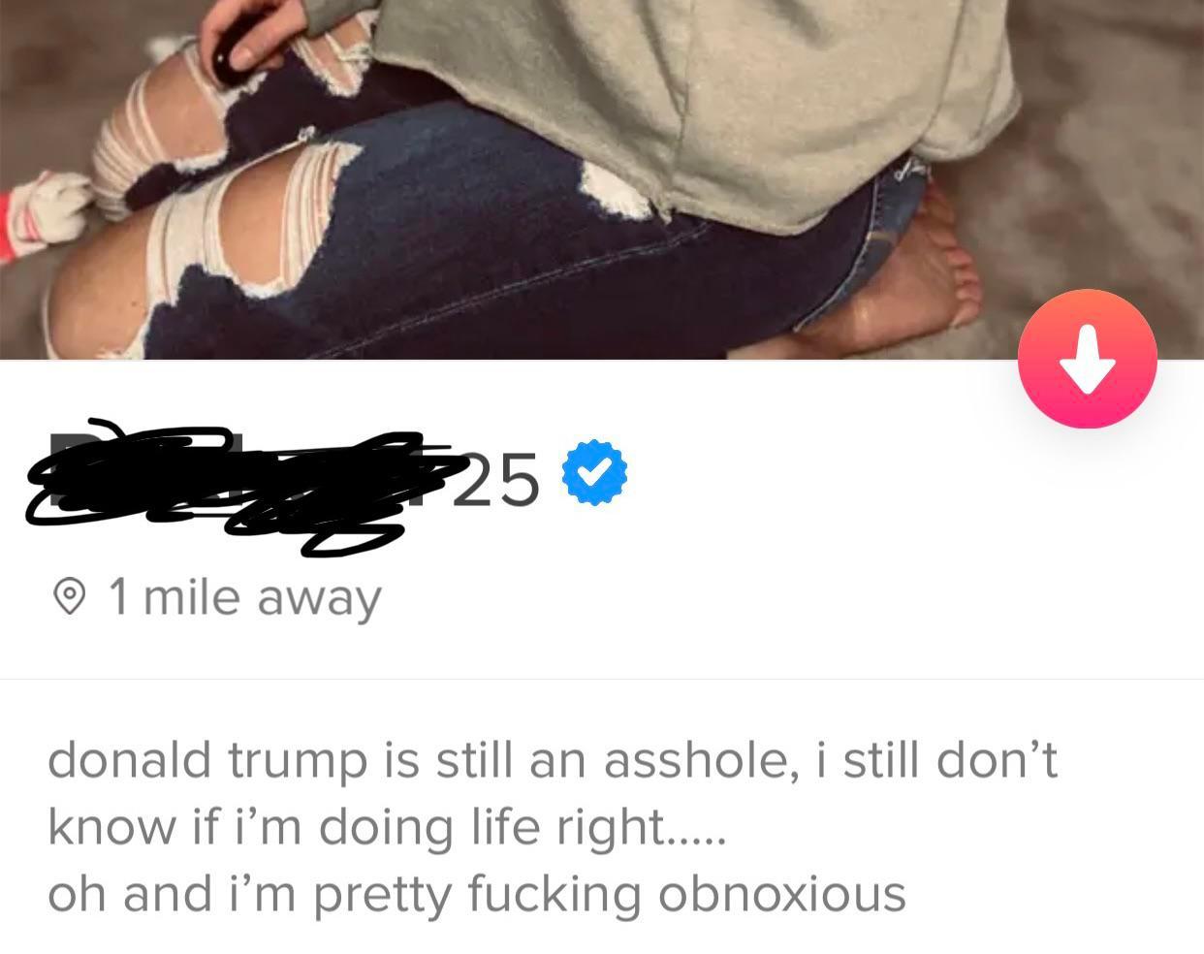
Task: Select the location pin icon
Action: tap(67, 597)
